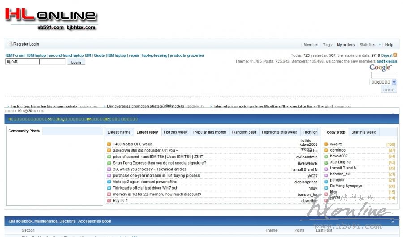Click the password field beside the username

point(52,62)
